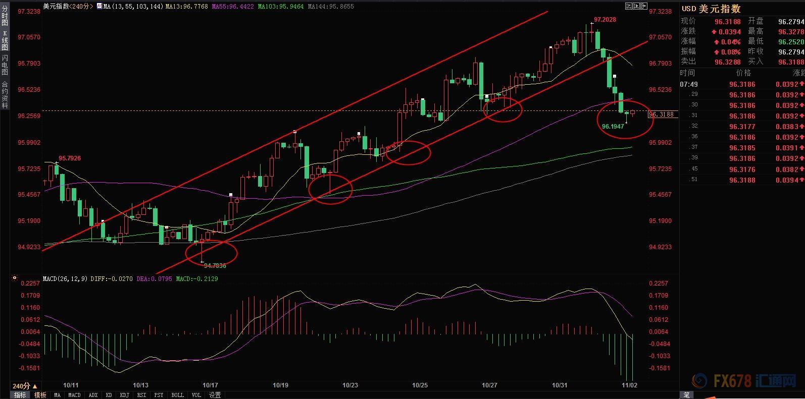Click the 现价 value 96.3188

pyautogui.click(x=727, y=22)
